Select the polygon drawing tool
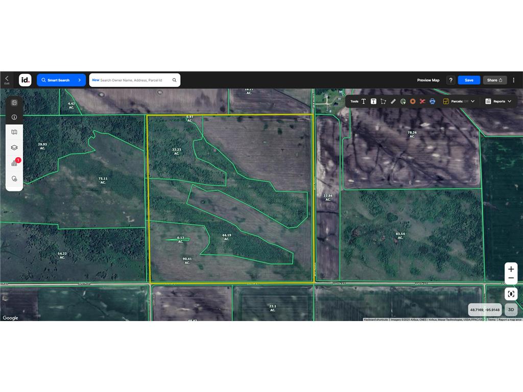523x392 pixels. click(x=383, y=101)
